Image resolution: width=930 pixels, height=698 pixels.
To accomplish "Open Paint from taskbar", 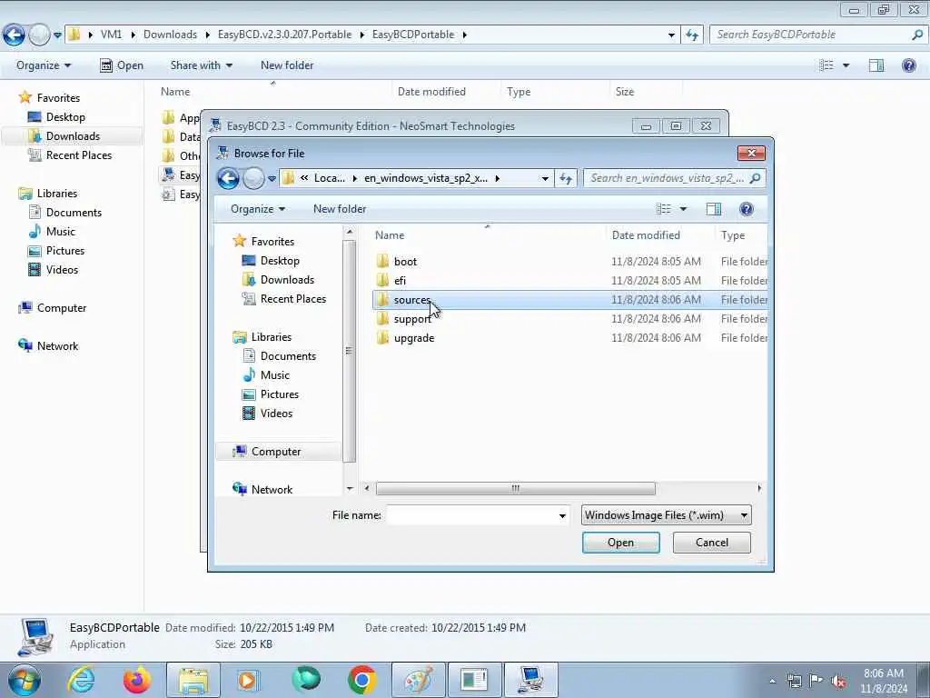I will coord(418,680).
